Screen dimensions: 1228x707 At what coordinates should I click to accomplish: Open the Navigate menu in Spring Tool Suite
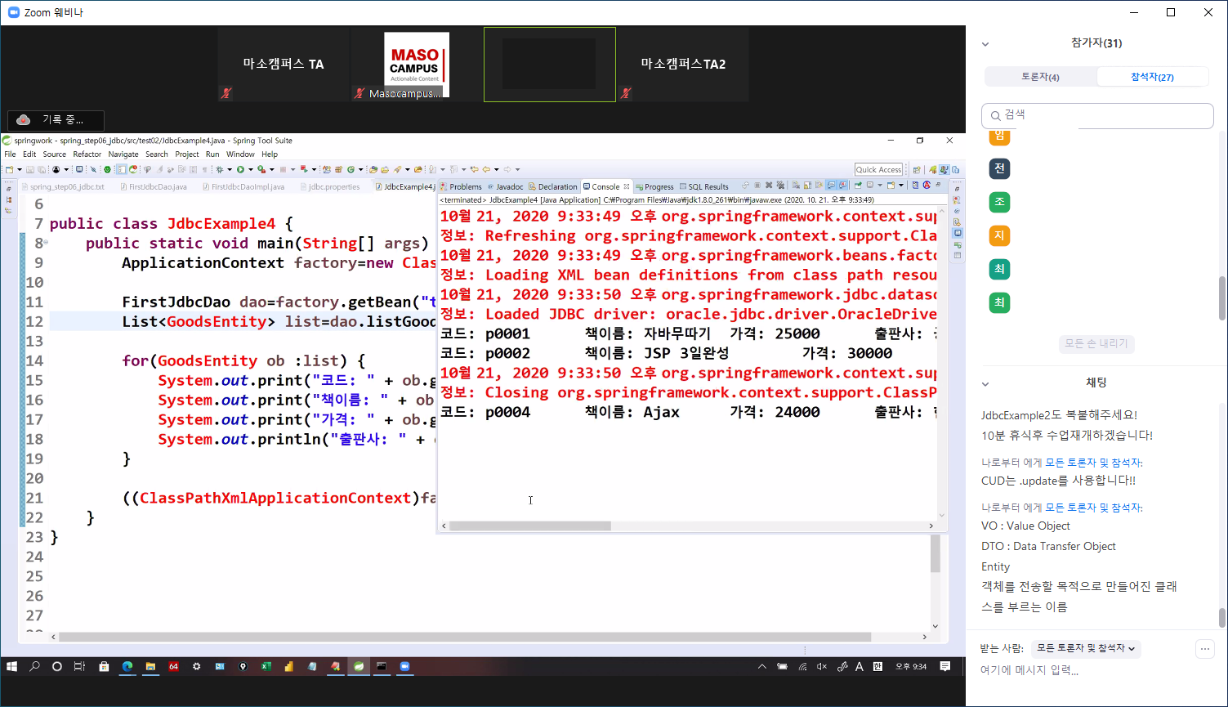[123, 154]
